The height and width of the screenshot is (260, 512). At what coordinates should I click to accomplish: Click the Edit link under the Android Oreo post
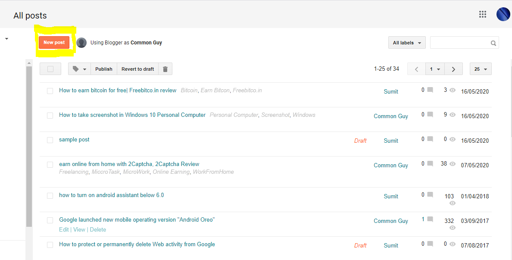click(64, 229)
